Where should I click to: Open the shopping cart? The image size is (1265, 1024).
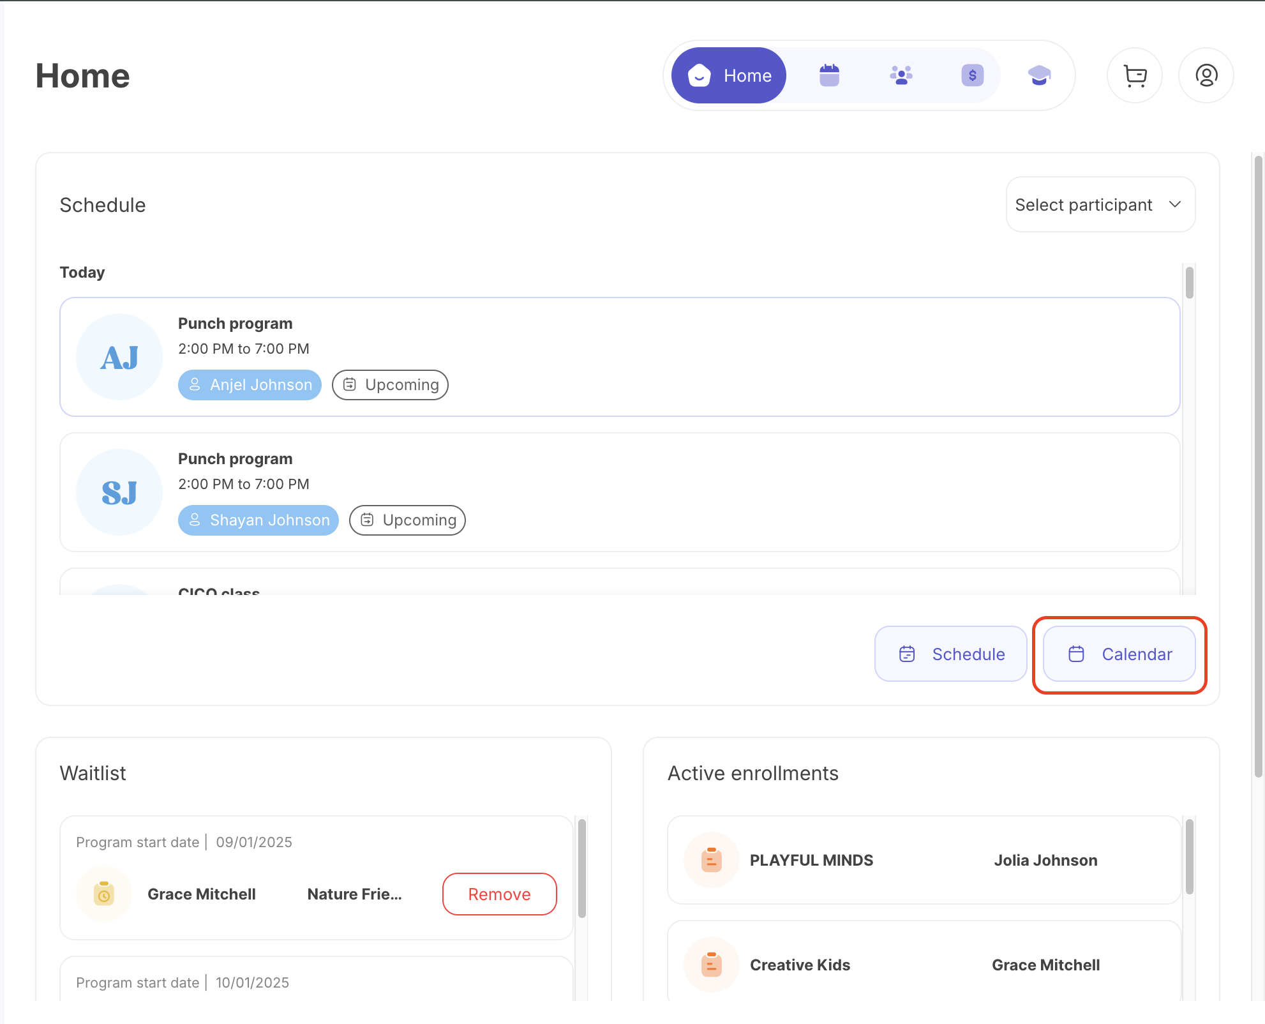[1135, 75]
